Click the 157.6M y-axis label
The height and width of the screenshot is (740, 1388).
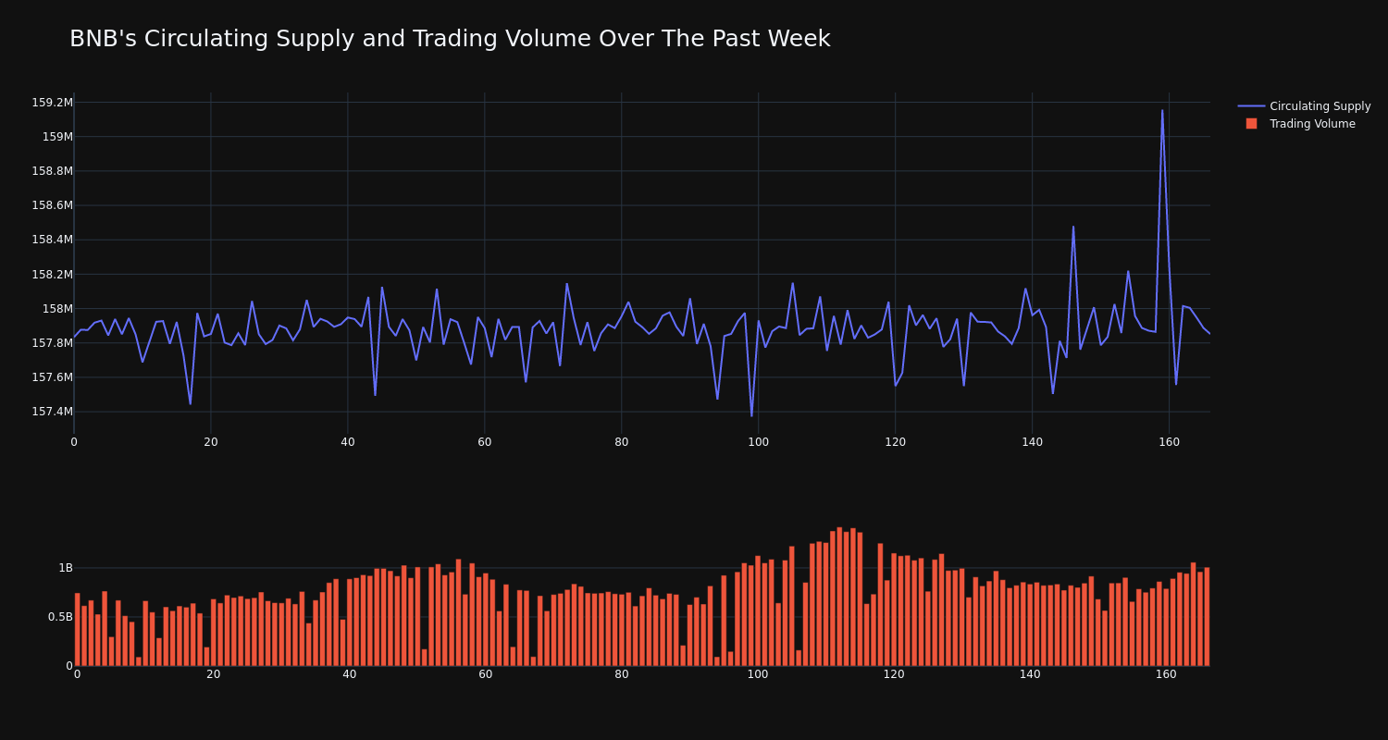pos(52,377)
